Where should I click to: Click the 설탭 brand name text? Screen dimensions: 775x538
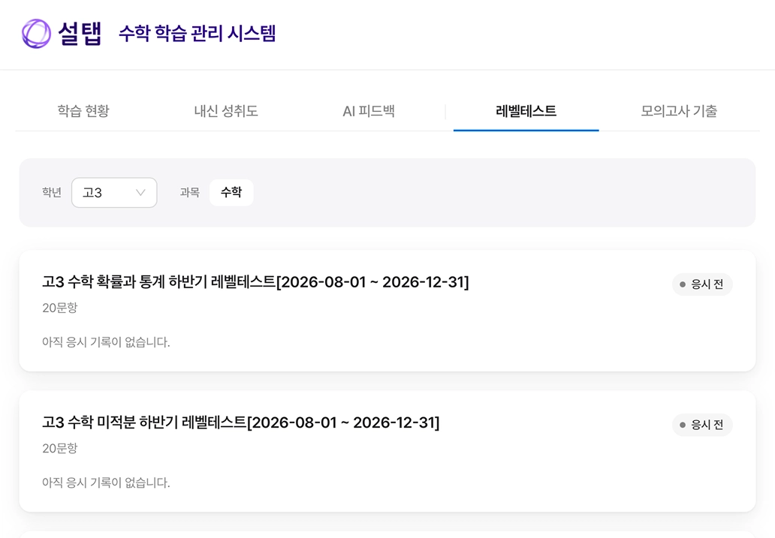(80, 34)
